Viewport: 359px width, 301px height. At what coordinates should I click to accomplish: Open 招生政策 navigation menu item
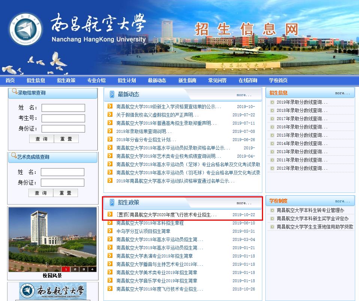66,80
